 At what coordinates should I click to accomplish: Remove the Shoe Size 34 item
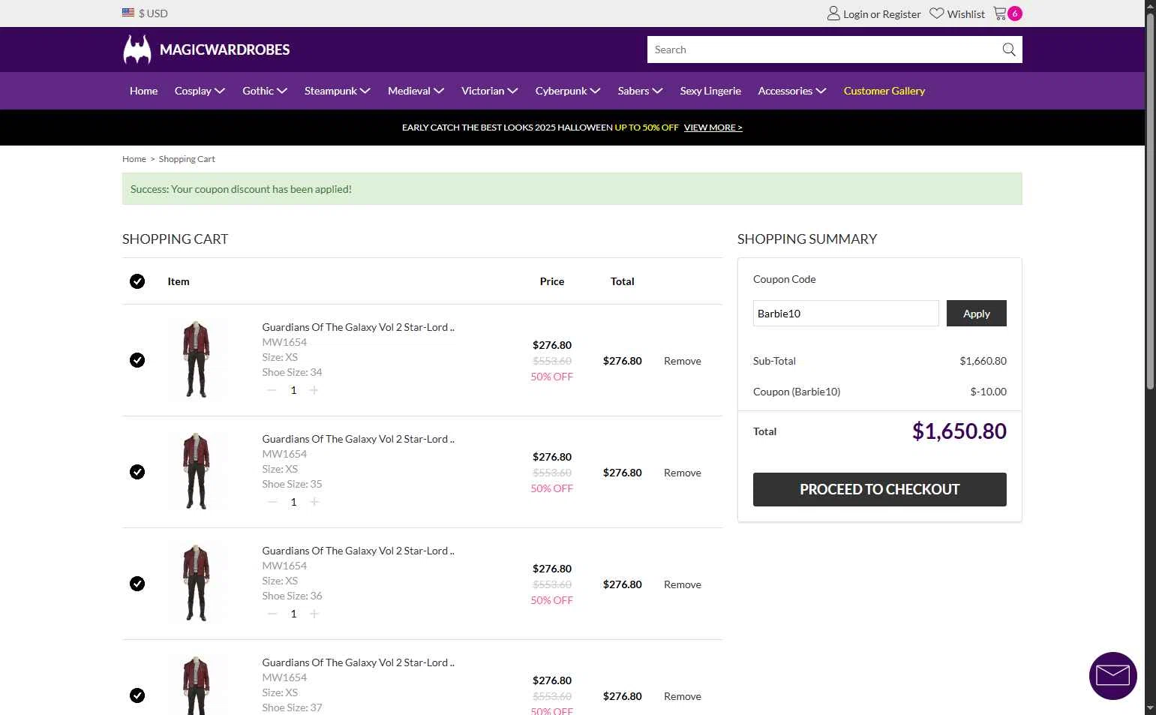(683, 361)
